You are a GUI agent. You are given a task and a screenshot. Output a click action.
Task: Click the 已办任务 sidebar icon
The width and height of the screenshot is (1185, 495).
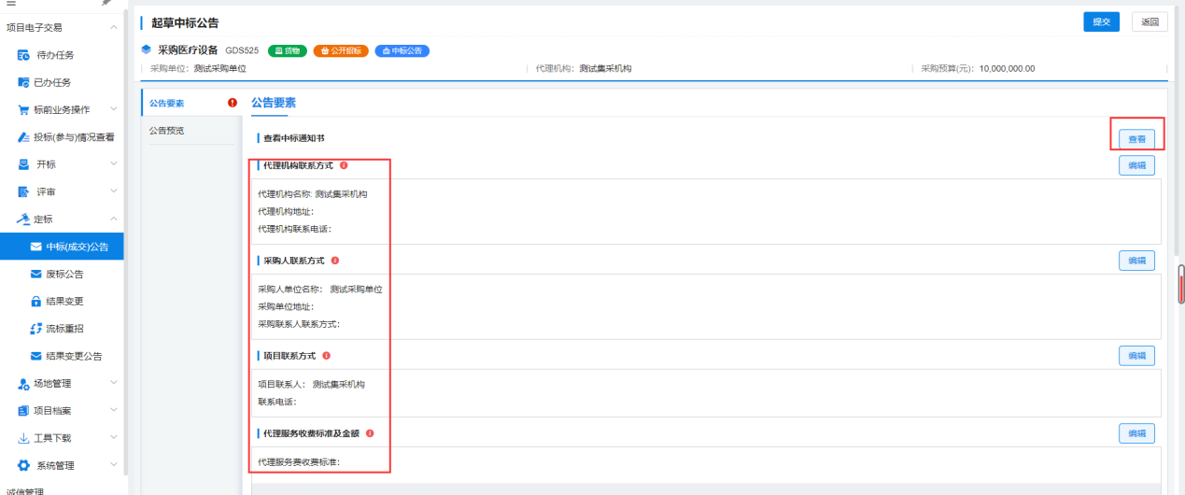pyautogui.click(x=24, y=82)
